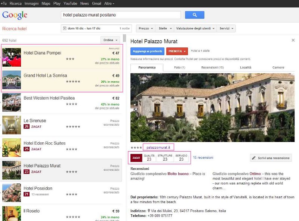Open the Servizi filter dropdown
Image resolution: width=299 pixels, height=221 pixels.
[x=226, y=28]
